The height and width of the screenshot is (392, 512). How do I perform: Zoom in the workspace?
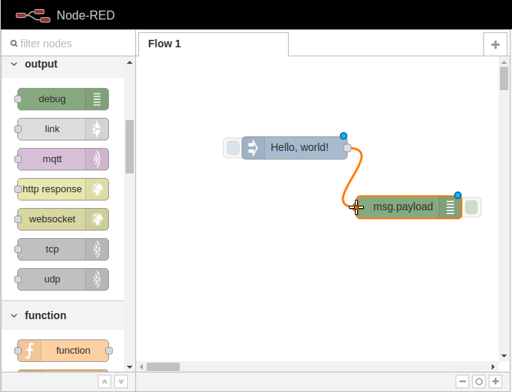[495, 381]
